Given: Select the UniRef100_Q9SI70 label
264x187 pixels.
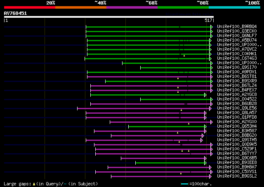Looking at the screenshot, I should click(x=237, y=68).
